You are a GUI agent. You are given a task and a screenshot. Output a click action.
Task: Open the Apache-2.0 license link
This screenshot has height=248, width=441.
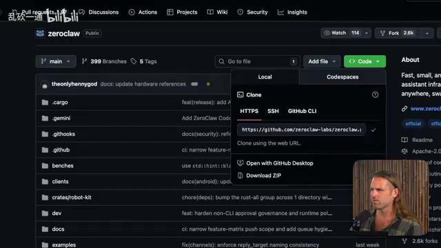point(421,152)
